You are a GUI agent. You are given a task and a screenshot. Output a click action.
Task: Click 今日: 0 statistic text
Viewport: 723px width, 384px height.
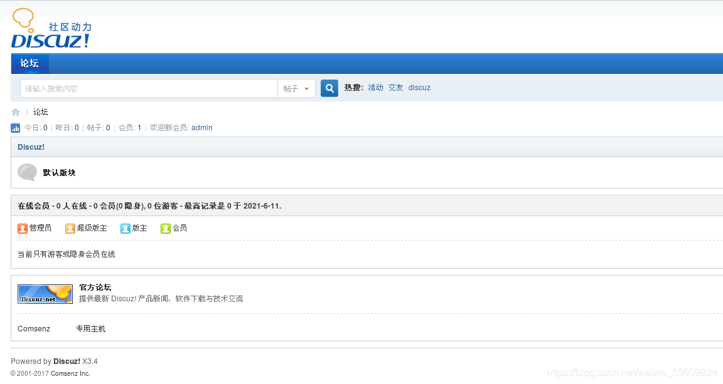36,128
